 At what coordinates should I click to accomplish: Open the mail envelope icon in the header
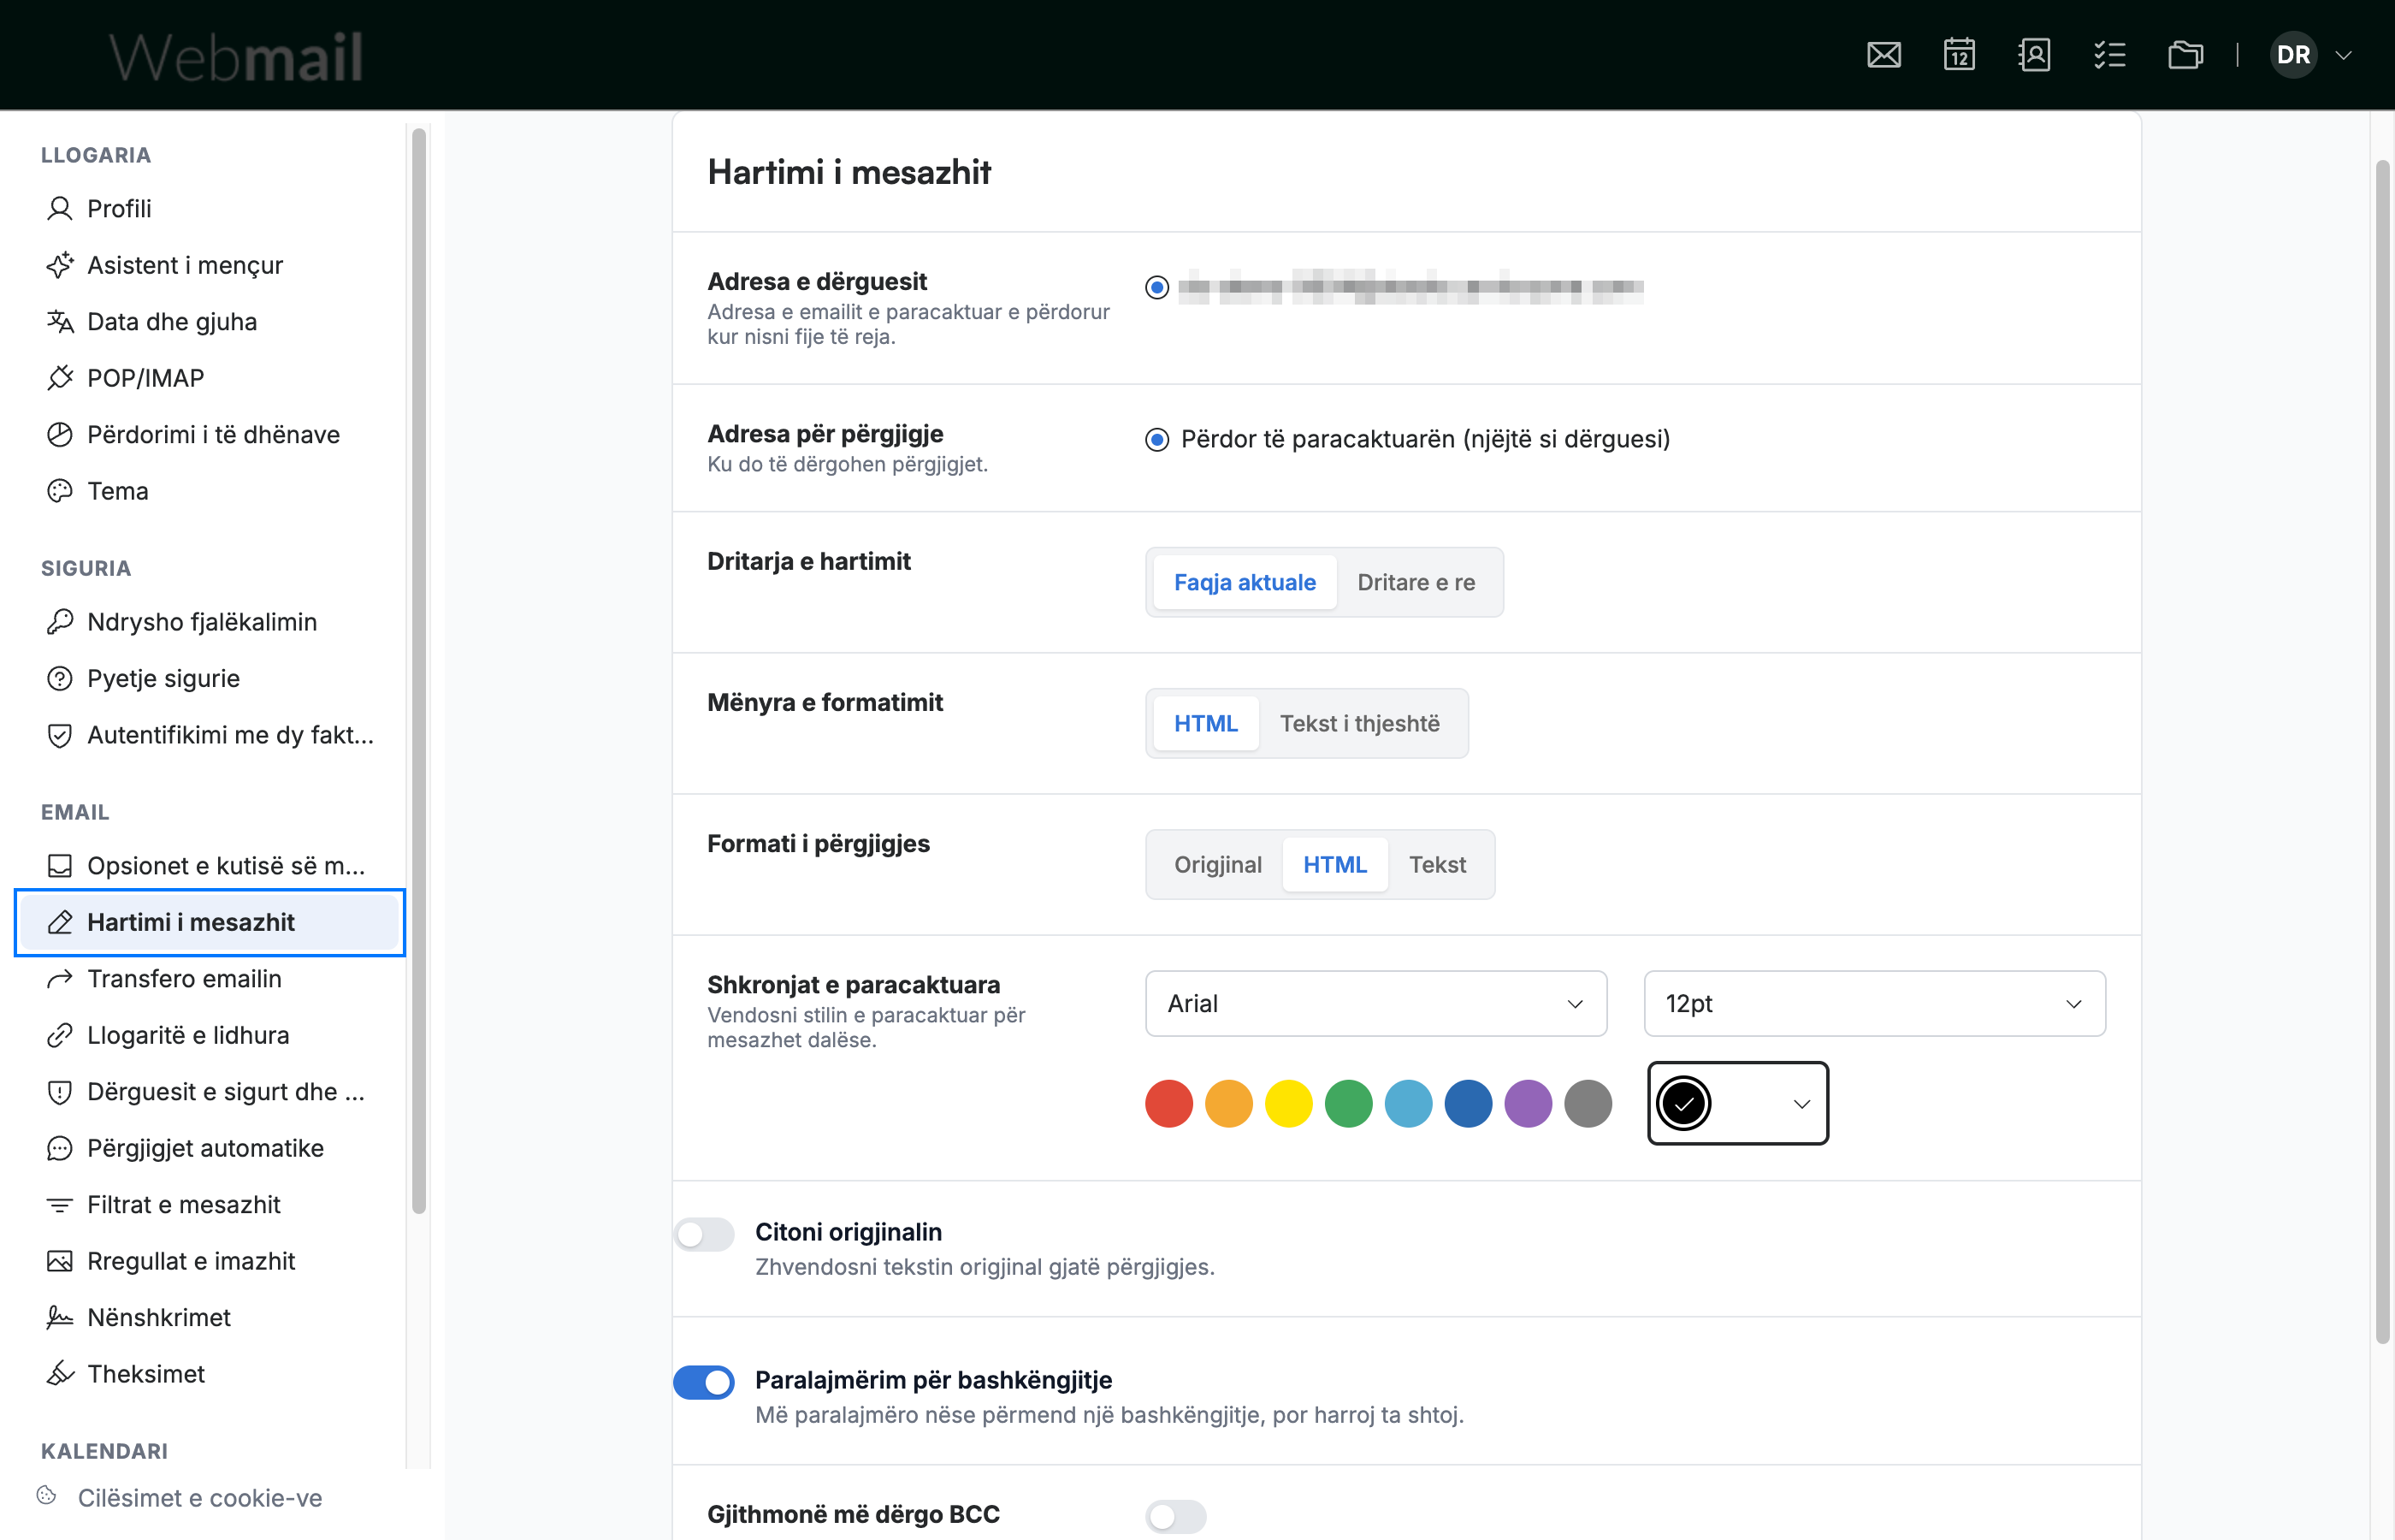1883,55
